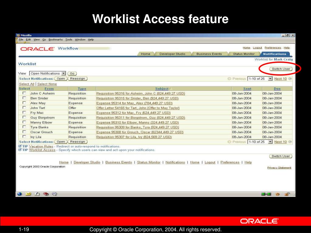Open Mail envelope icon in status bar
The image size is (311, 233).
[28, 194]
